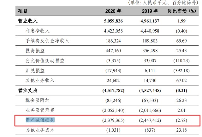Select the 税金及附加 row label
The height and width of the screenshot is (137, 202).
coord(37,100)
